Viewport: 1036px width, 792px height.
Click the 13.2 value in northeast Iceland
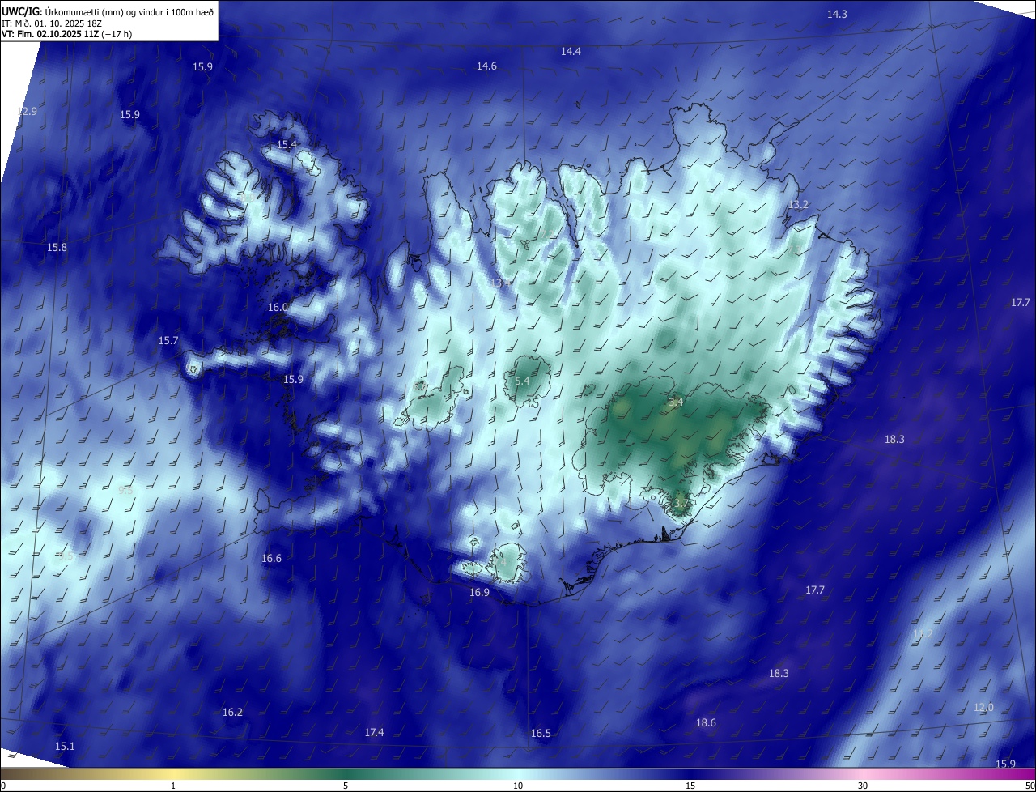click(798, 204)
